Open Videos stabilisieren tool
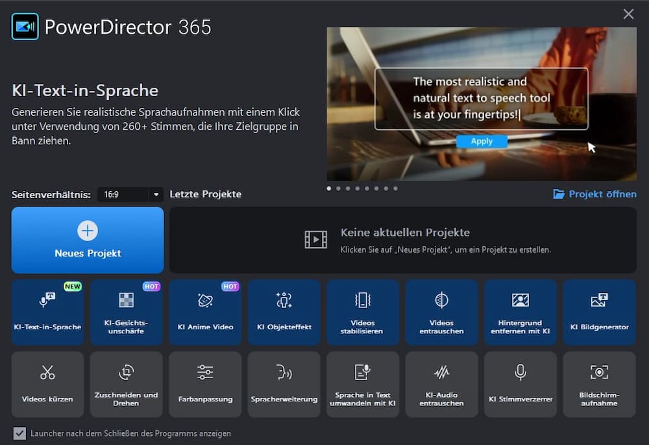Screen dimensions: 649x445 363,312
